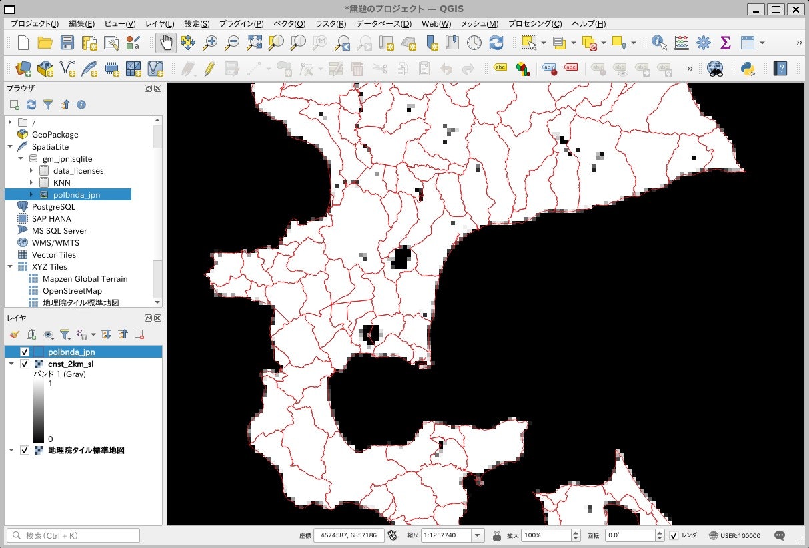
Task: Uncheck the cnst_2km_sl layer visibility
Action: point(25,364)
